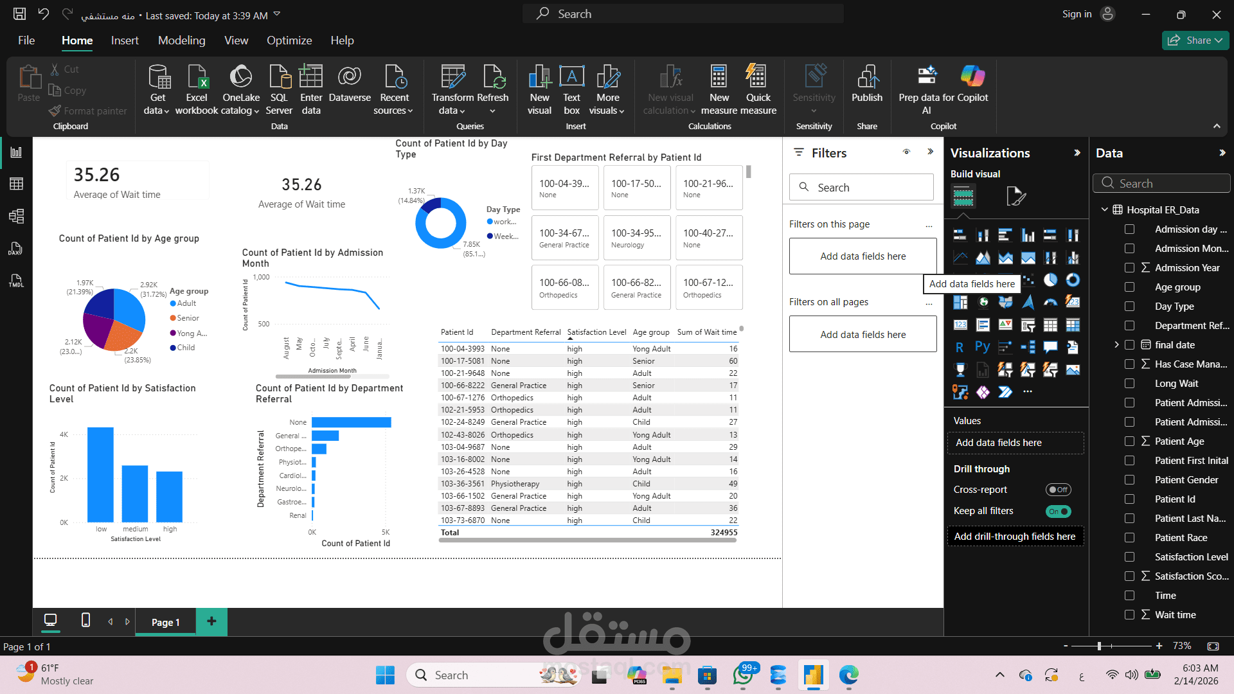The image size is (1234, 694).
Task: Select the gauge visualization icon
Action: click(x=1050, y=302)
